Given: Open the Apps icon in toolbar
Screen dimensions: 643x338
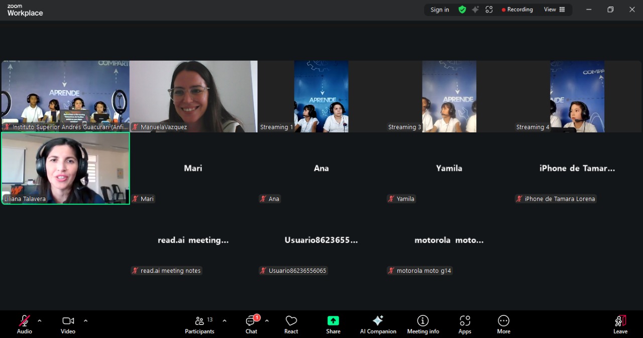Looking at the screenshot, I should click(465, 324).
